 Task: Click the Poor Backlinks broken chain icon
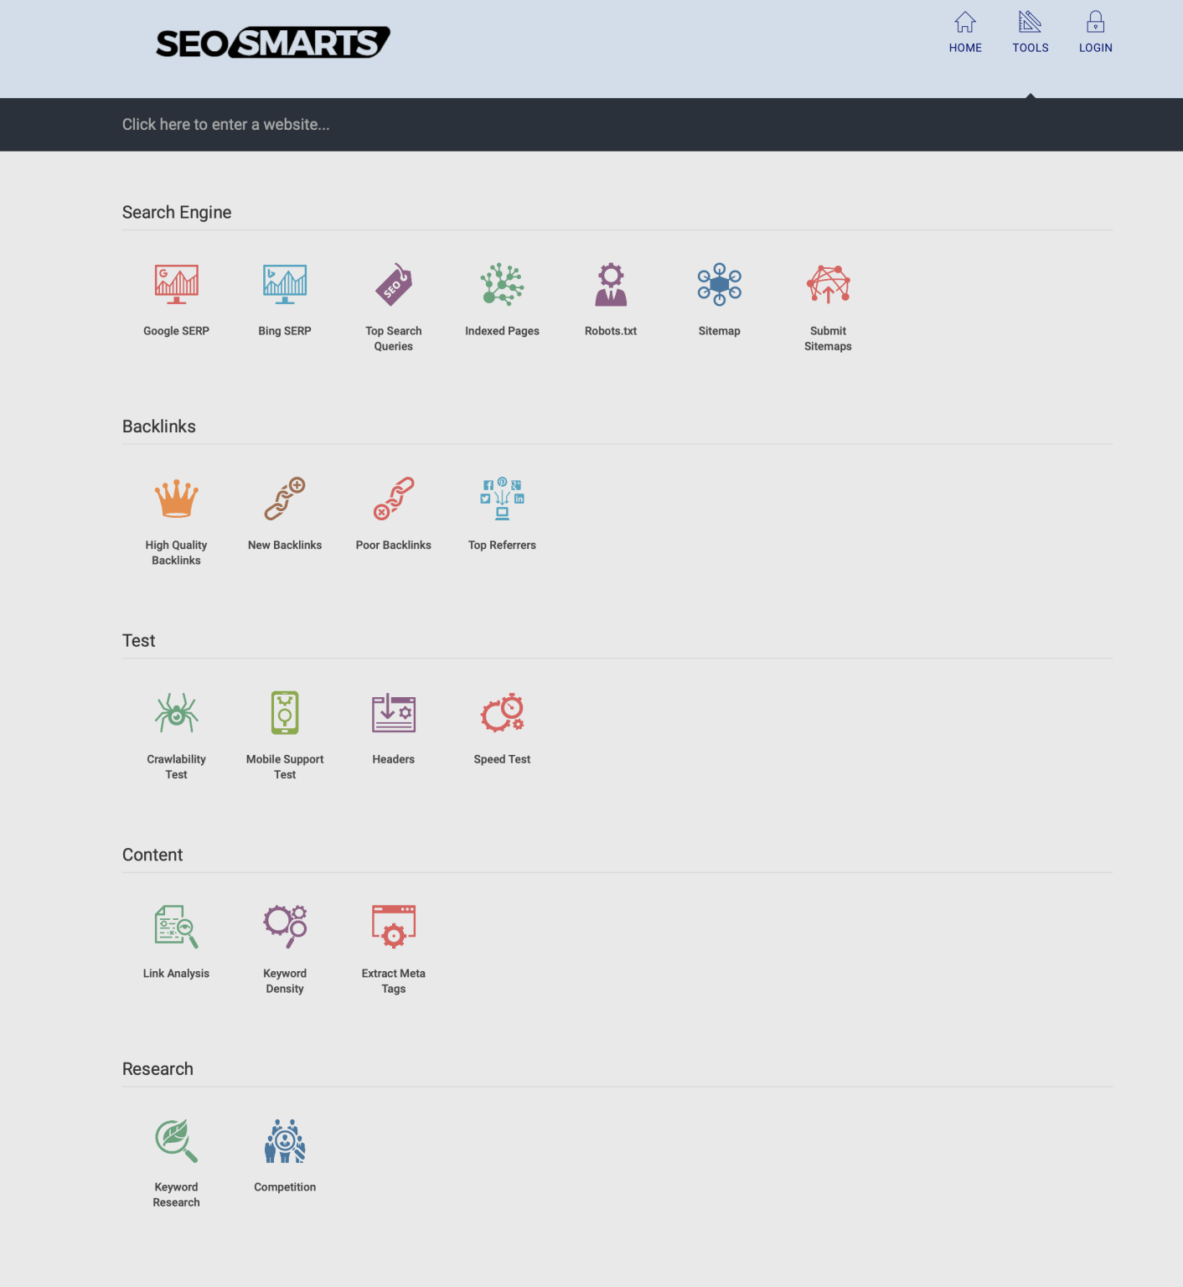point(393,499)
